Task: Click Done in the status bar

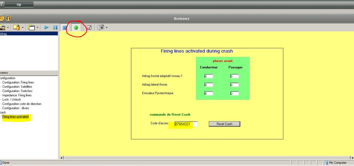Action: 6,162
